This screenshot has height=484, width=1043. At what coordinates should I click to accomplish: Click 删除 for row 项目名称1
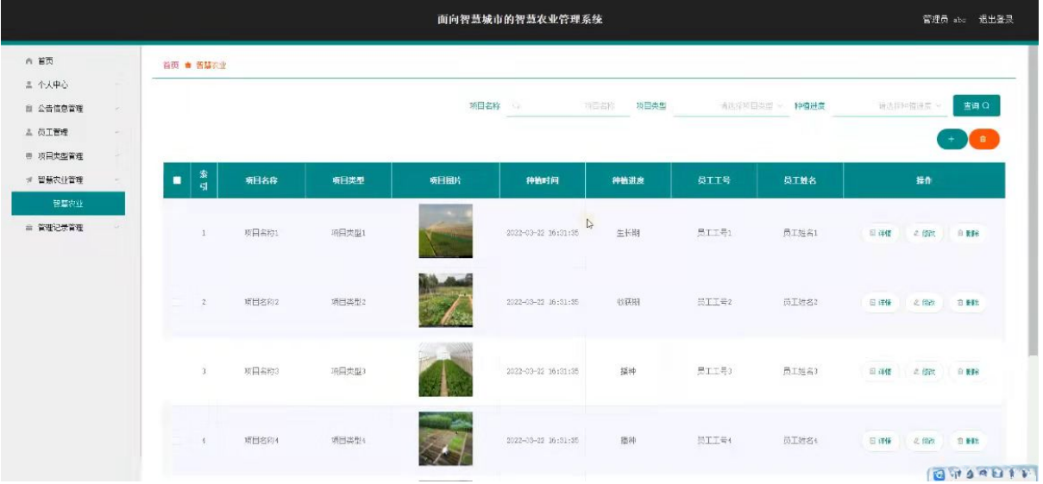click(x=967, y=234)
